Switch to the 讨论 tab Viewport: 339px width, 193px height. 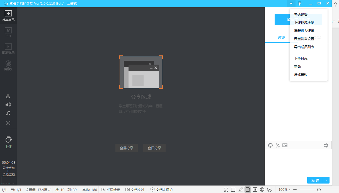pyautogui.click(x=282, y=38)
